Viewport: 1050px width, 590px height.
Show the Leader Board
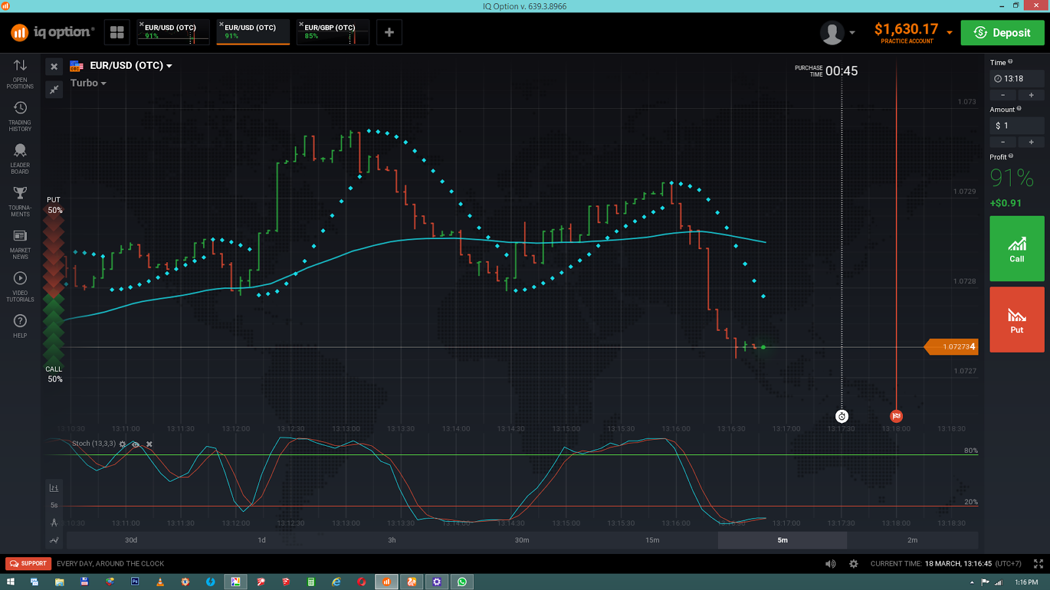click(20, 159)
